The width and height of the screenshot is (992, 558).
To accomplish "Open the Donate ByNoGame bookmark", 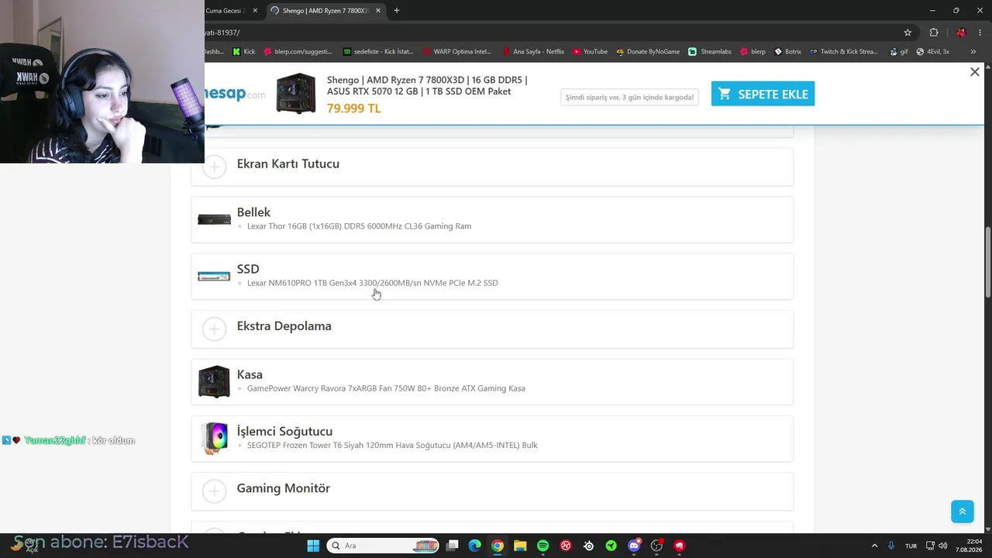I will (648, 52).
